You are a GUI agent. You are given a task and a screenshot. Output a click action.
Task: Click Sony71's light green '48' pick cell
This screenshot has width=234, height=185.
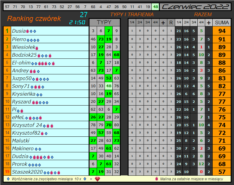[109, 86]
